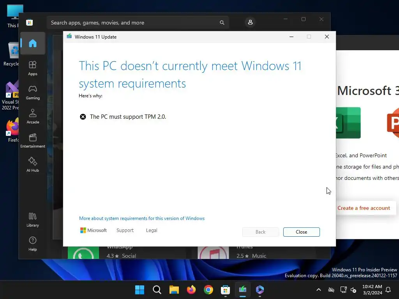The image size is (399, 299).
Task: Click the Microsoft Store search field
Action: pyautogui.click(x=138, y=23)
